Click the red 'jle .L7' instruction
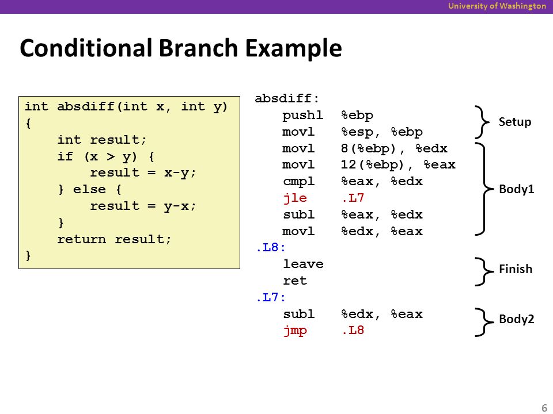This screenshot has height=414, width=553. pos(323,198)
